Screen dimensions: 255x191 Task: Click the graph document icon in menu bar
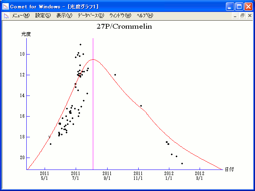pyautogui.click(x=6, y=16)
